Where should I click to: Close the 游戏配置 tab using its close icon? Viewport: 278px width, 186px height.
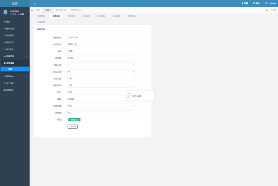(65, 10)
